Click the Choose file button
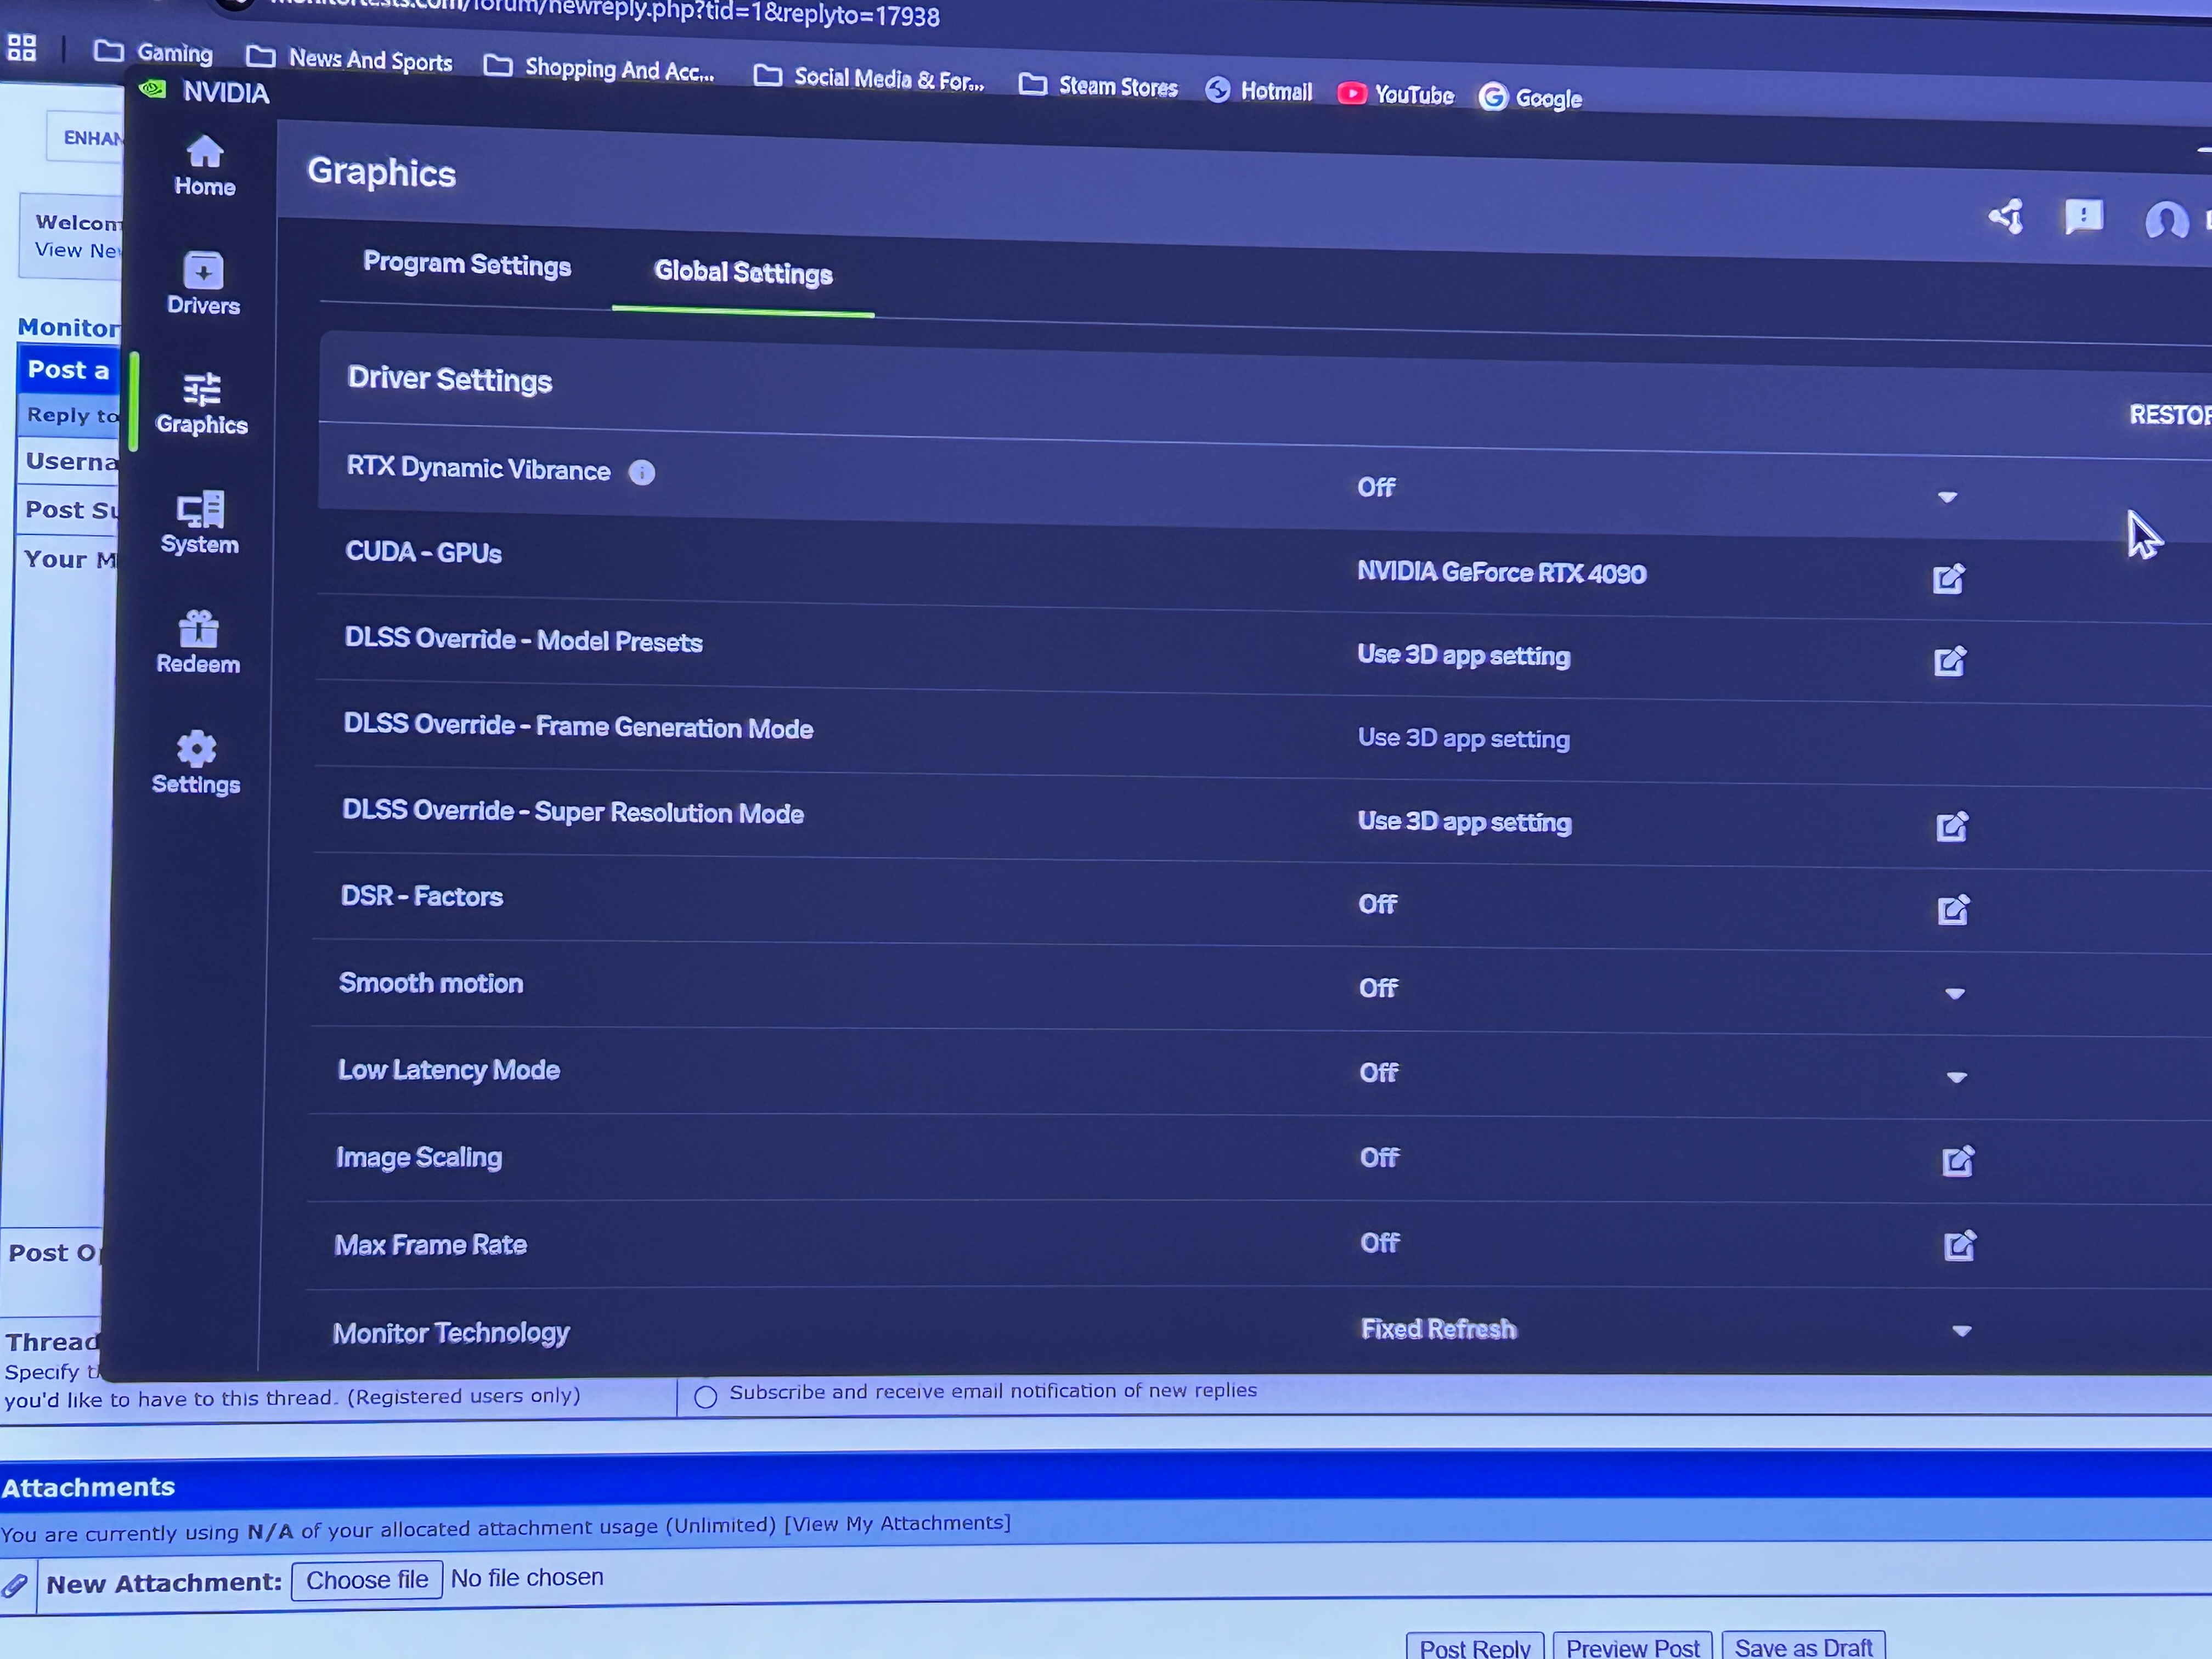The image size is (2212, 1659). 366,1580
